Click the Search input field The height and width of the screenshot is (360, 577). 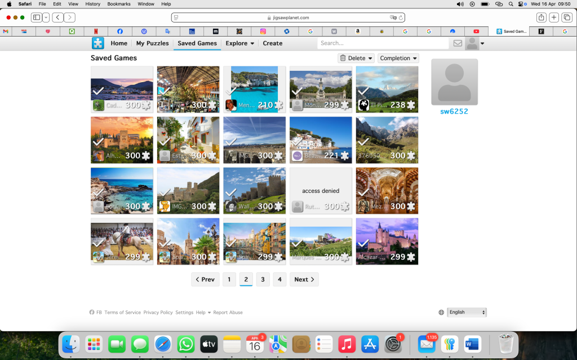383,43
